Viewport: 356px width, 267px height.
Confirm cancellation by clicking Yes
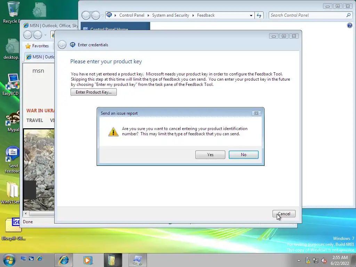pyautogui.click(x=210, y=155)
